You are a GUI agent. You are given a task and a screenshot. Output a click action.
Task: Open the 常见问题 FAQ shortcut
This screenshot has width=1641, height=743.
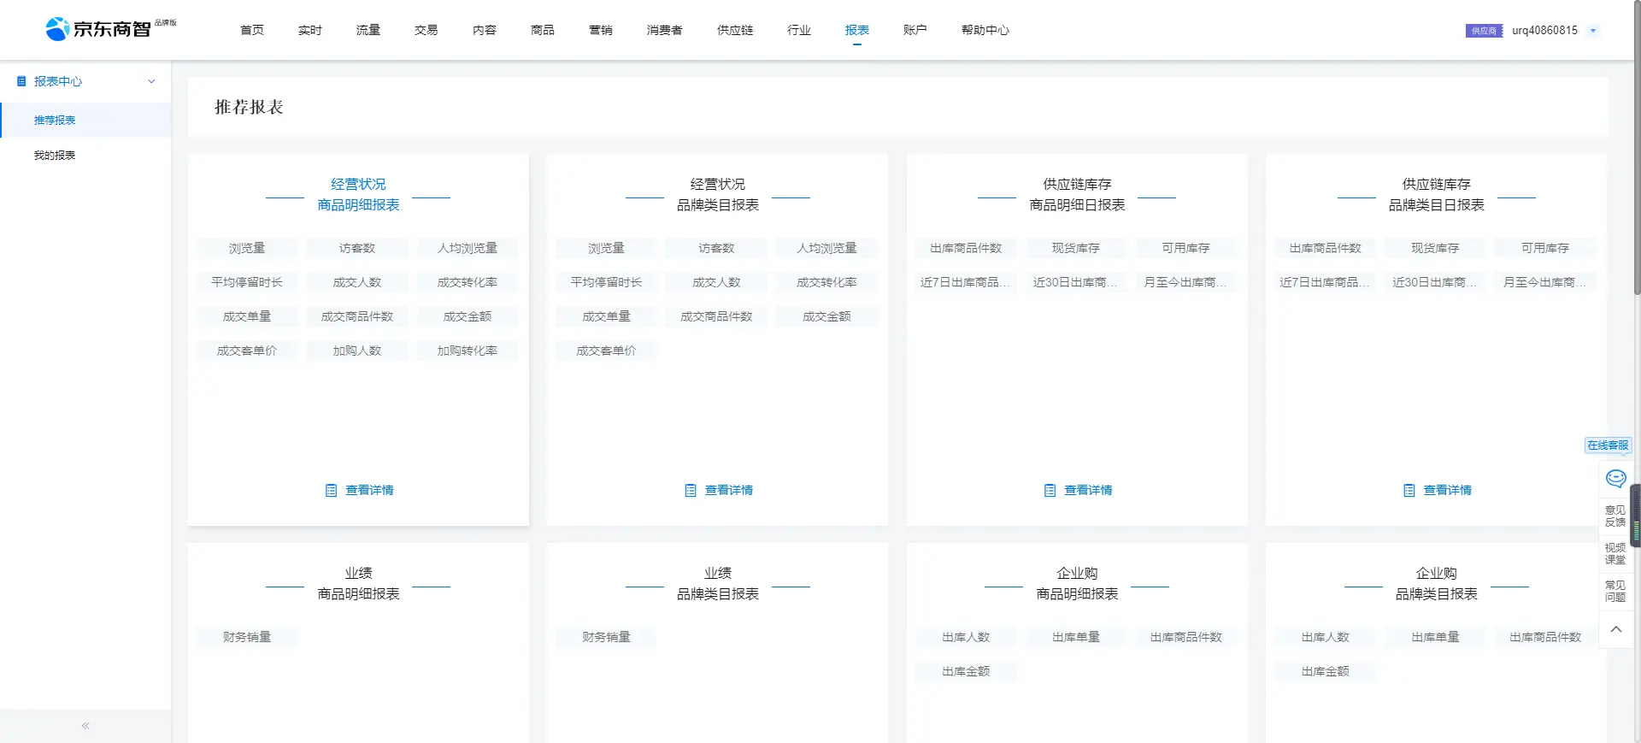(1615, 592)
